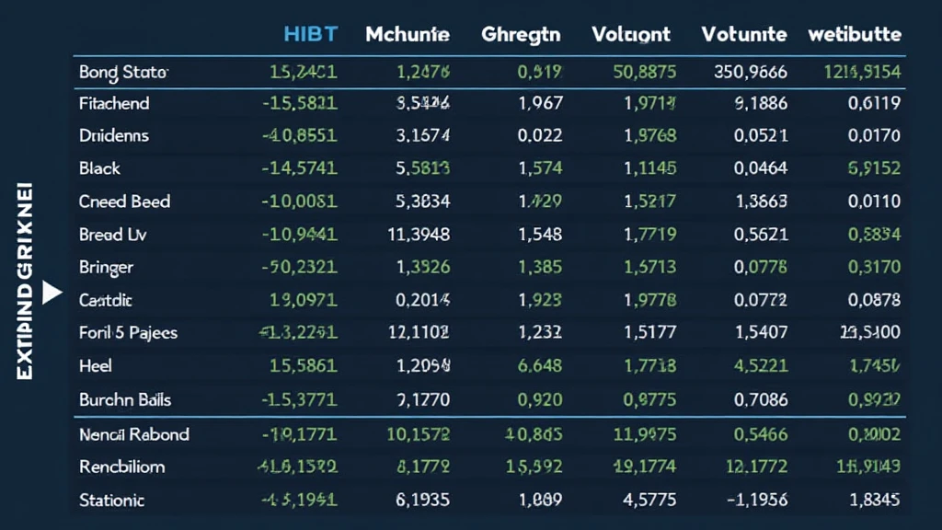The image size is (942, 530).
Task: Click the Nencal Rebond row label
Action: click(134, 434)
